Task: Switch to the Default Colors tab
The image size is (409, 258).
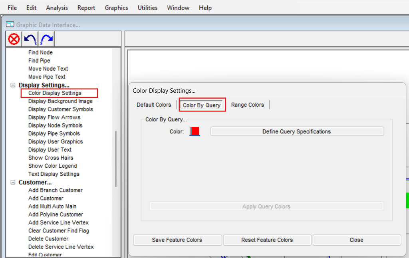Action: (154, 105)
